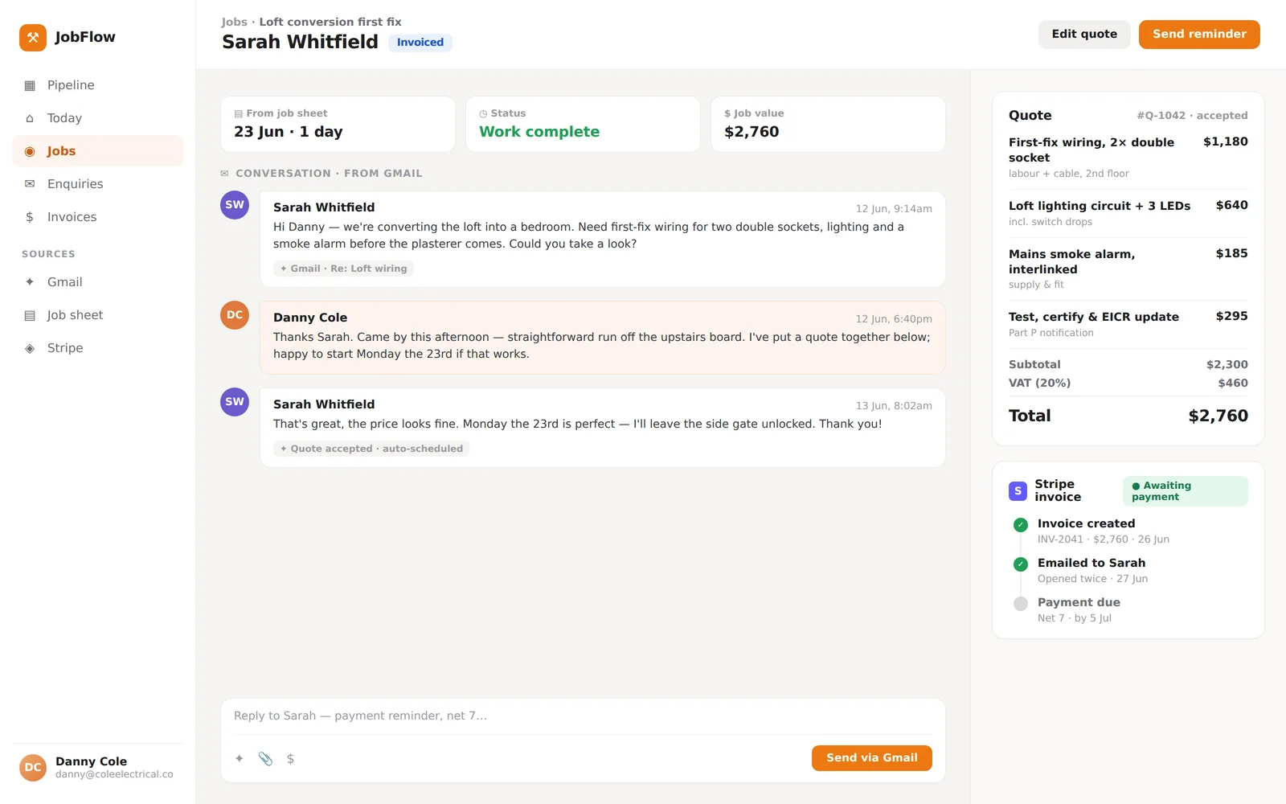Click the AI sparkle icon in reply box
The width and height of the screenshot is (1286, 804).
(240, 758)
